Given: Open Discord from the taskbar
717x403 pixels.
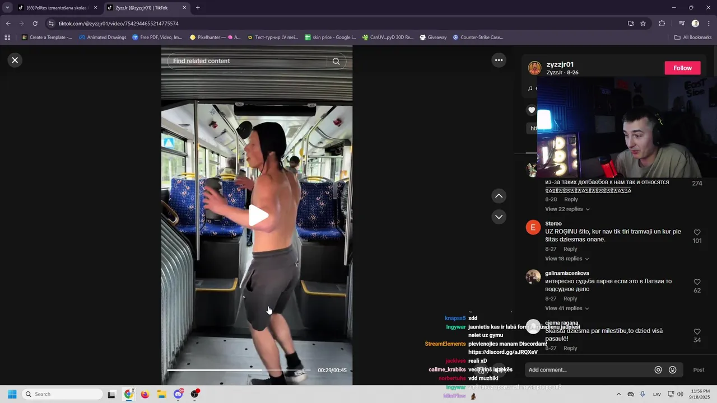Looking at the screenshot, I should coord(178,394).
